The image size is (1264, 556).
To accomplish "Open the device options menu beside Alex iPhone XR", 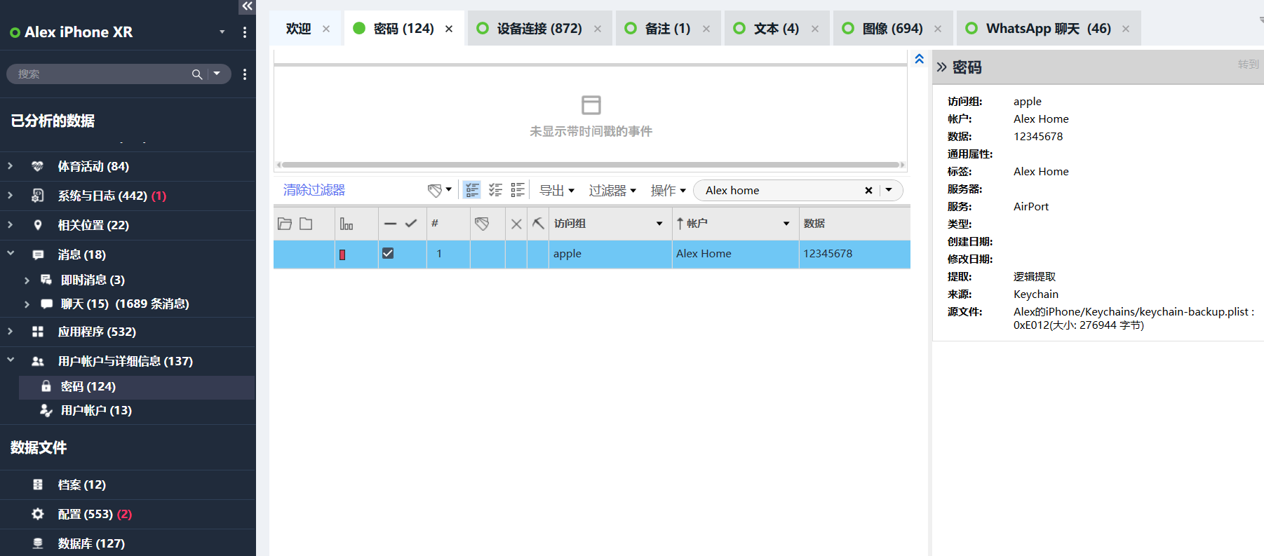I will tap(245, 32).
